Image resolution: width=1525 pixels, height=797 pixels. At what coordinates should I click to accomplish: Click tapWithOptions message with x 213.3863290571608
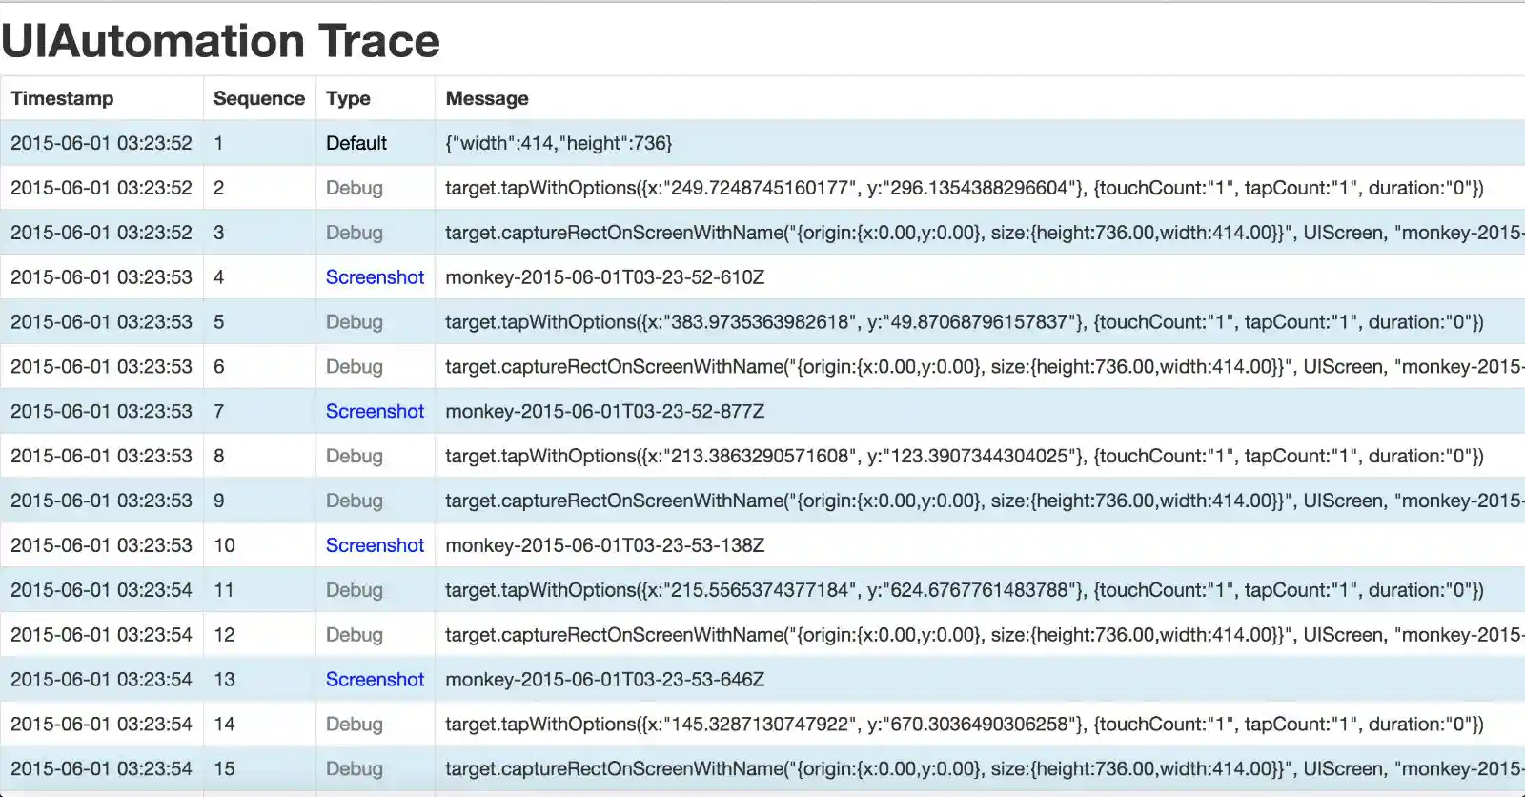point(965,456)
